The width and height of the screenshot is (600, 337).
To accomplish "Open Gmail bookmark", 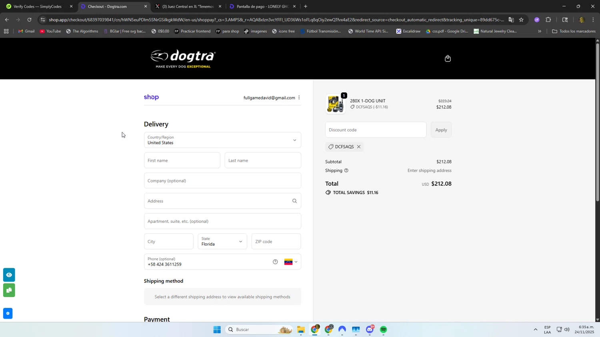I will 26,31.
